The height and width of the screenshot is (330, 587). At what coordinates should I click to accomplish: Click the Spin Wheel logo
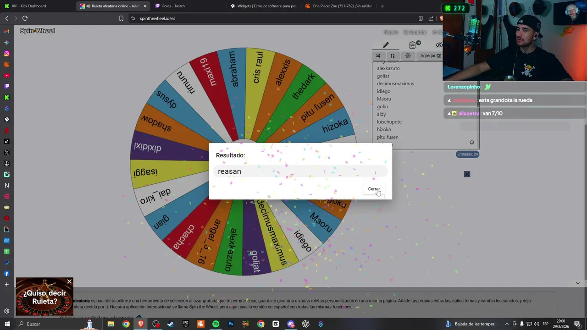(x=37, y=31)
